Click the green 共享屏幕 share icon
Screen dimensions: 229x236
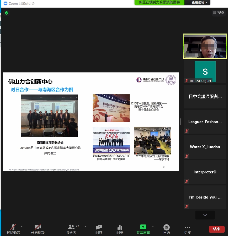(143, 227)
